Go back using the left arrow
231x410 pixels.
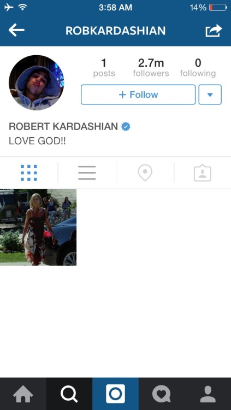[16, 31]
